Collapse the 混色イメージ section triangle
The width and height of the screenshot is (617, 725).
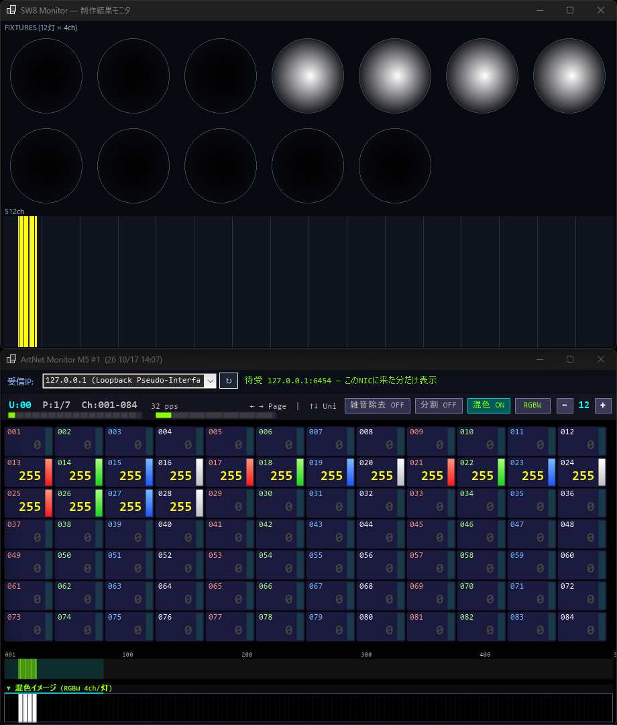(8, 688)
